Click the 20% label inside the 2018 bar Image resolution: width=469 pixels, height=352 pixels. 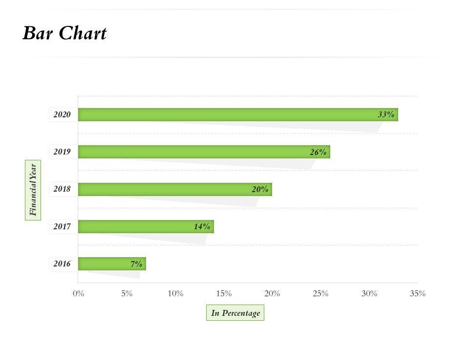pos(260,189)
